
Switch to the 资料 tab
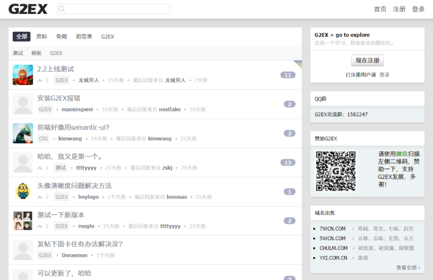(x=41, y=37)
